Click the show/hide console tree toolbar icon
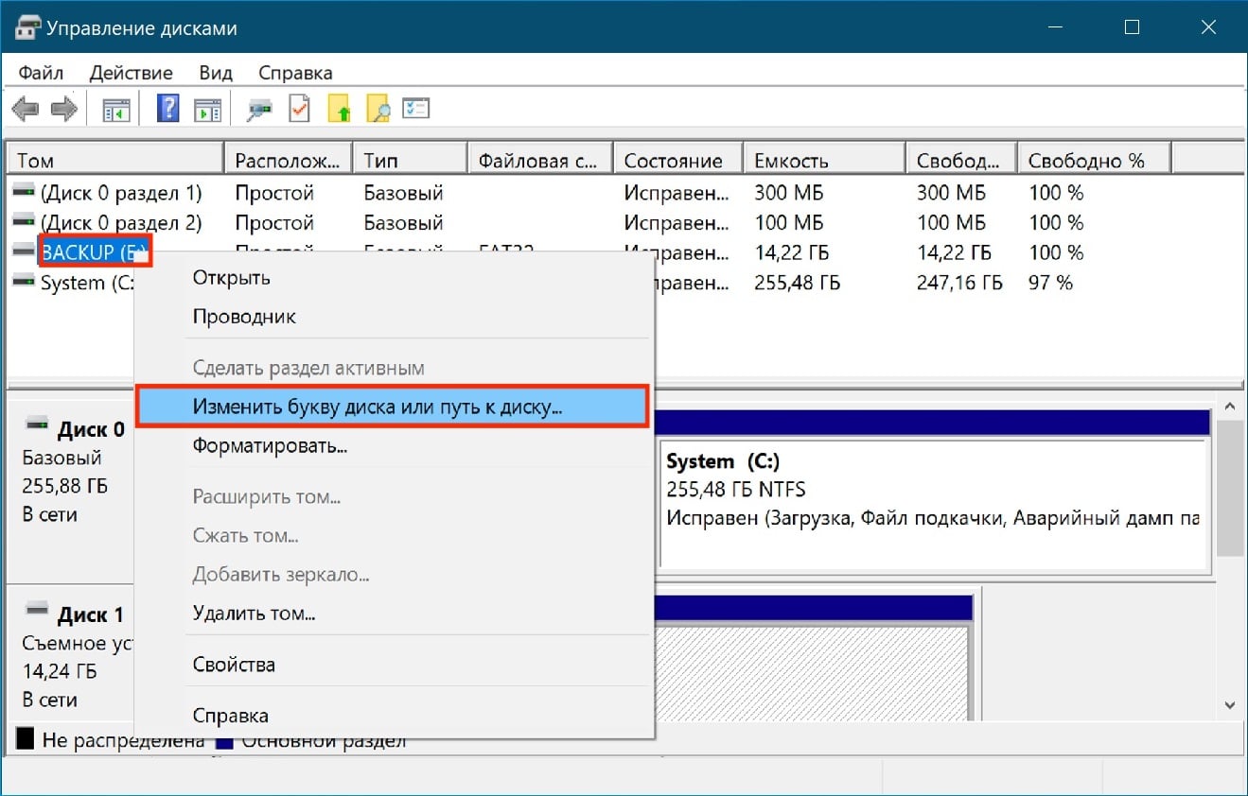Viewport: 1248px width, 796px height. 116,110
